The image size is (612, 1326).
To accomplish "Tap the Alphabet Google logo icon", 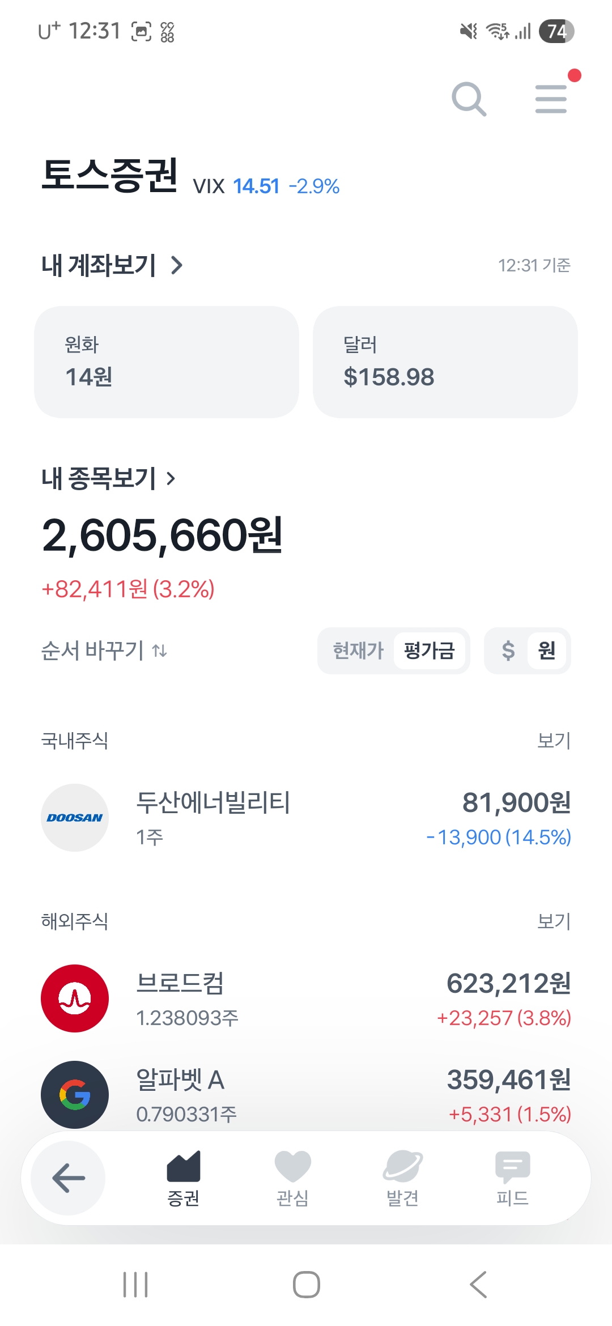I will click(x=75, y=1095).
